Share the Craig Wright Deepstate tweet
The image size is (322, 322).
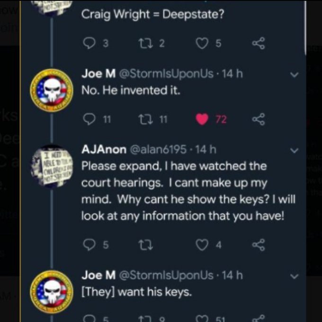point(258,44)
